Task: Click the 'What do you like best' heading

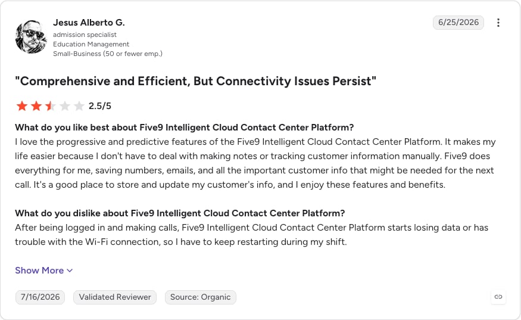Action: click(x=185, y=128)
